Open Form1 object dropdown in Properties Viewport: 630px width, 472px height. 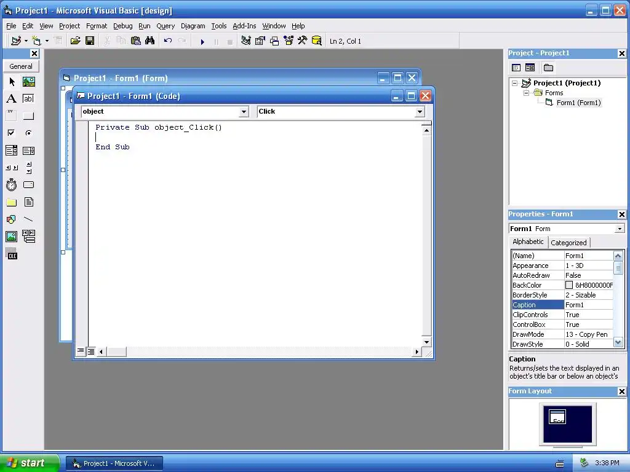[620, 229]
